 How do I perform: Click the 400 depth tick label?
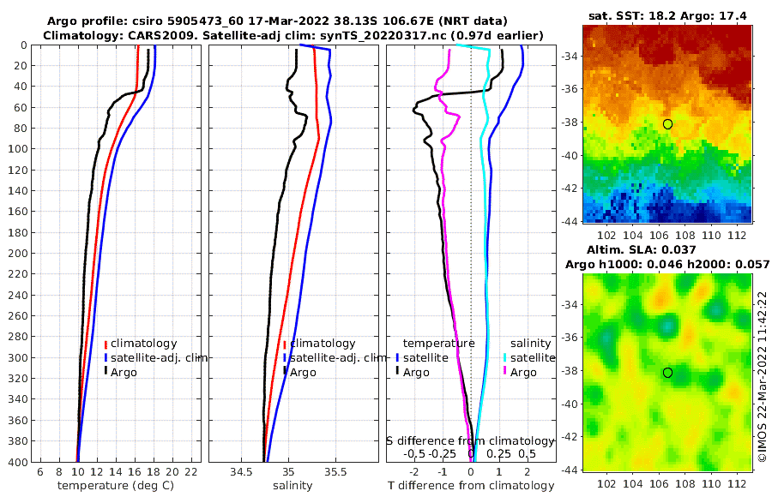[17, 462]
